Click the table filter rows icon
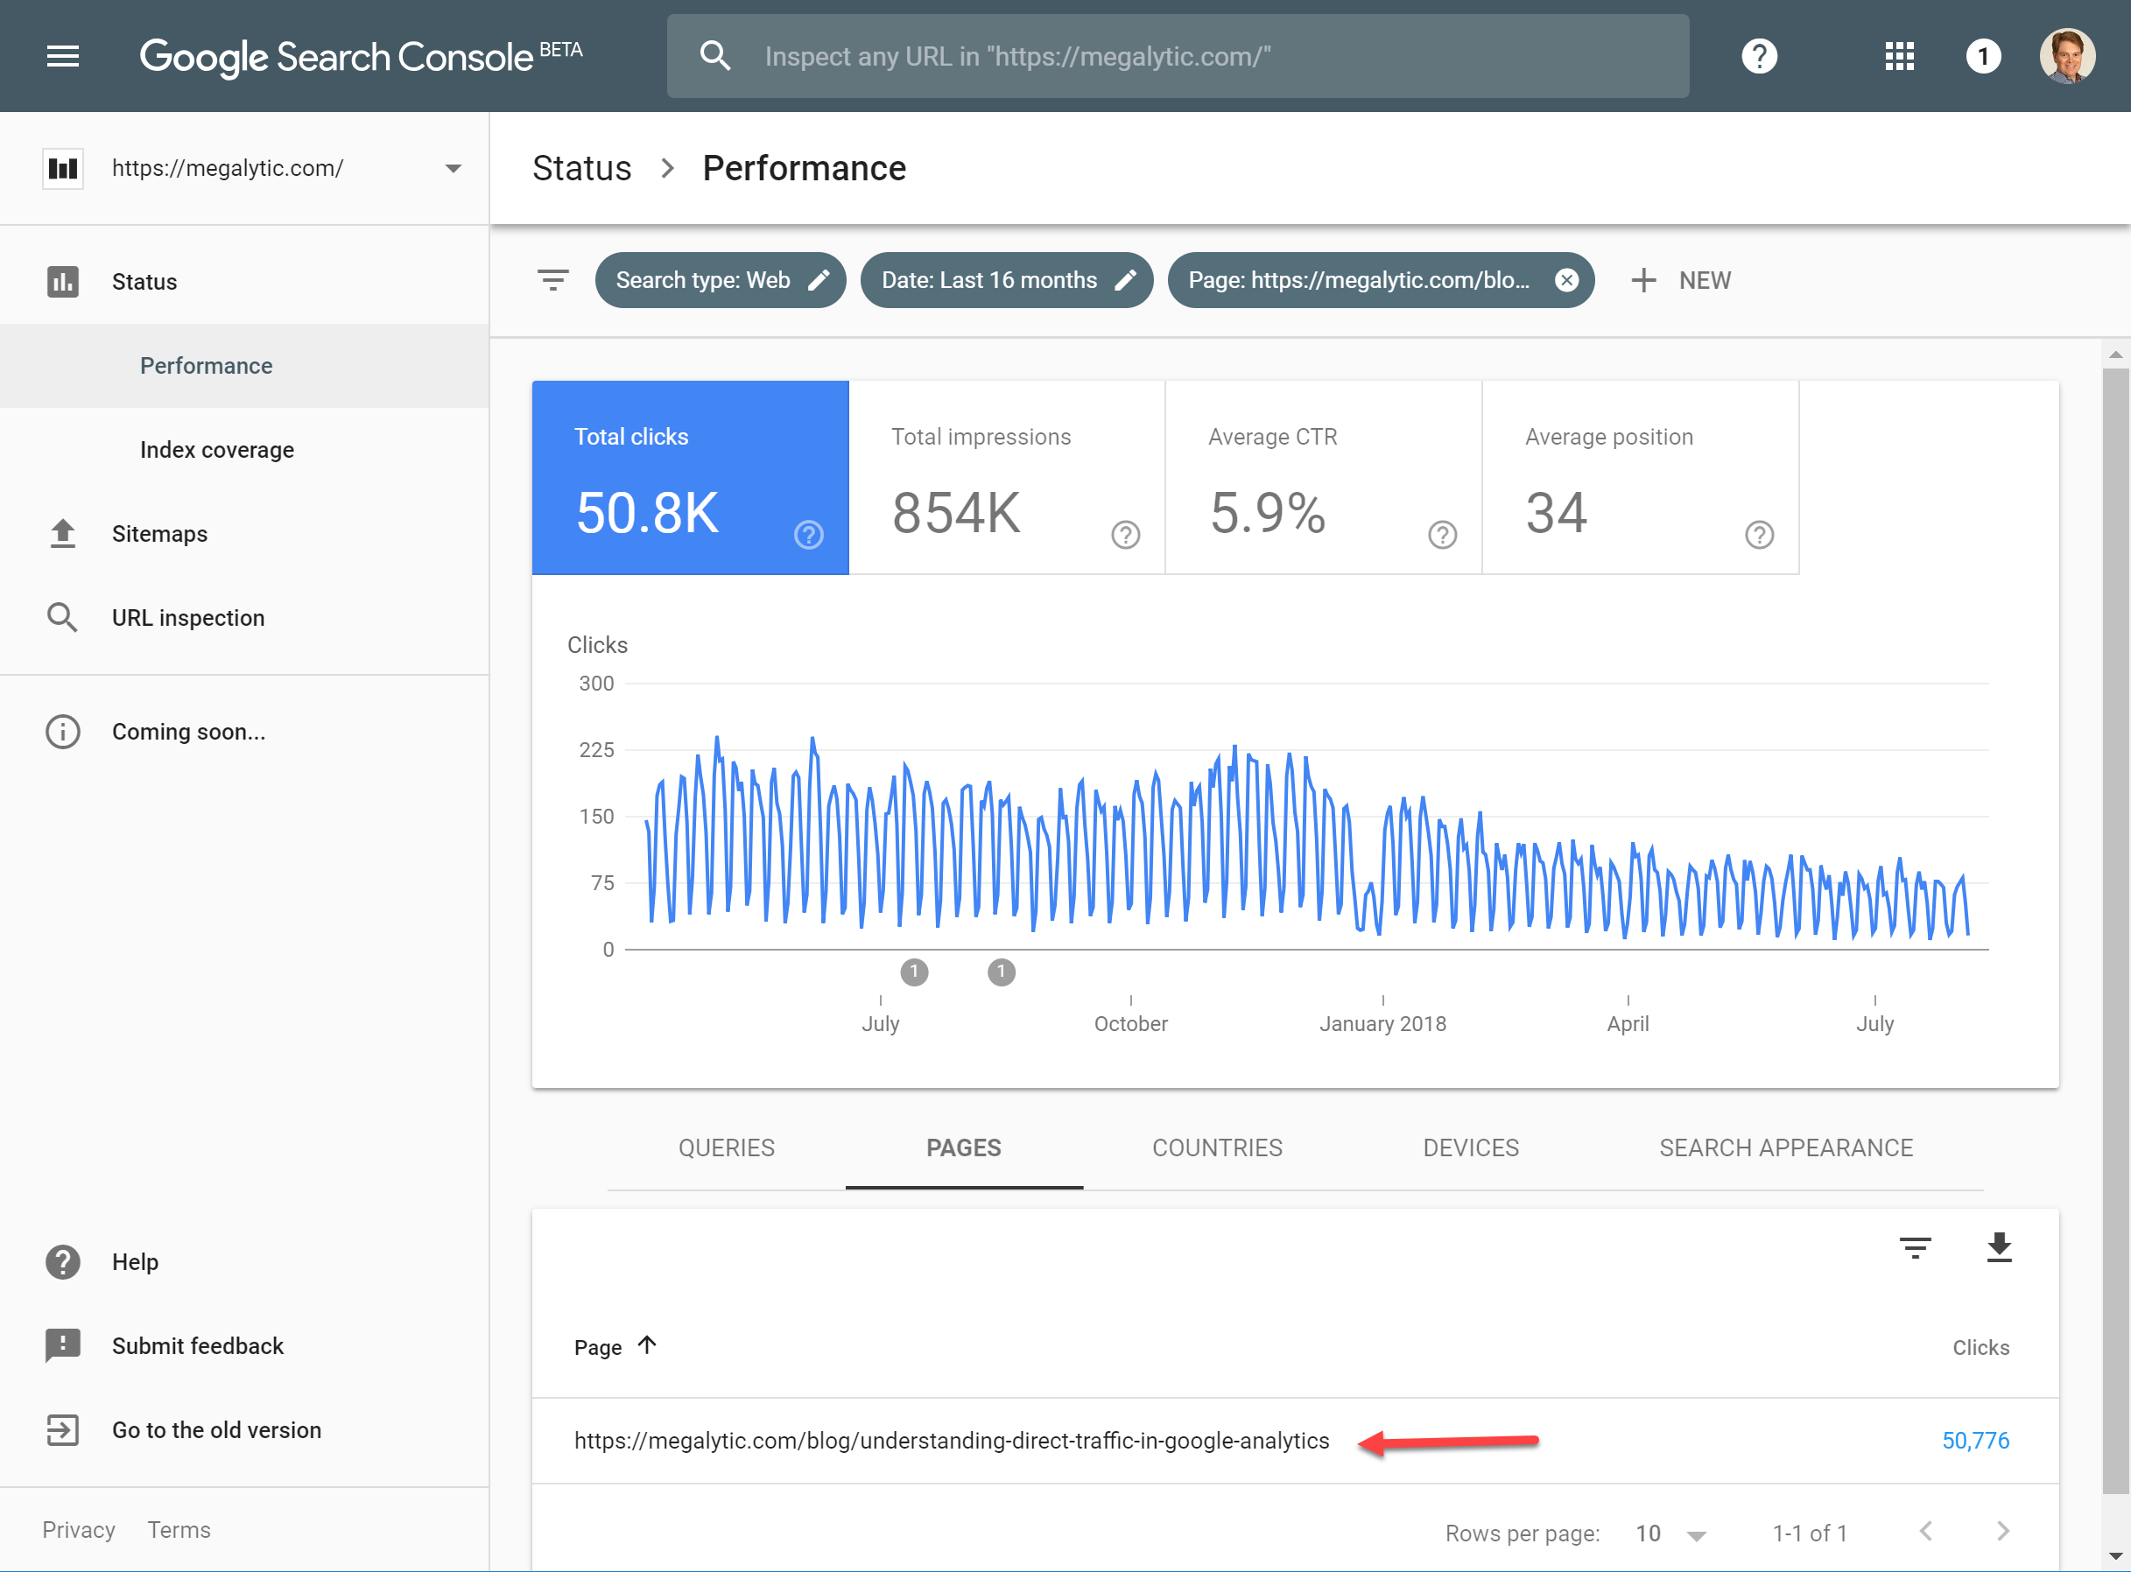 (1915, 1246)
